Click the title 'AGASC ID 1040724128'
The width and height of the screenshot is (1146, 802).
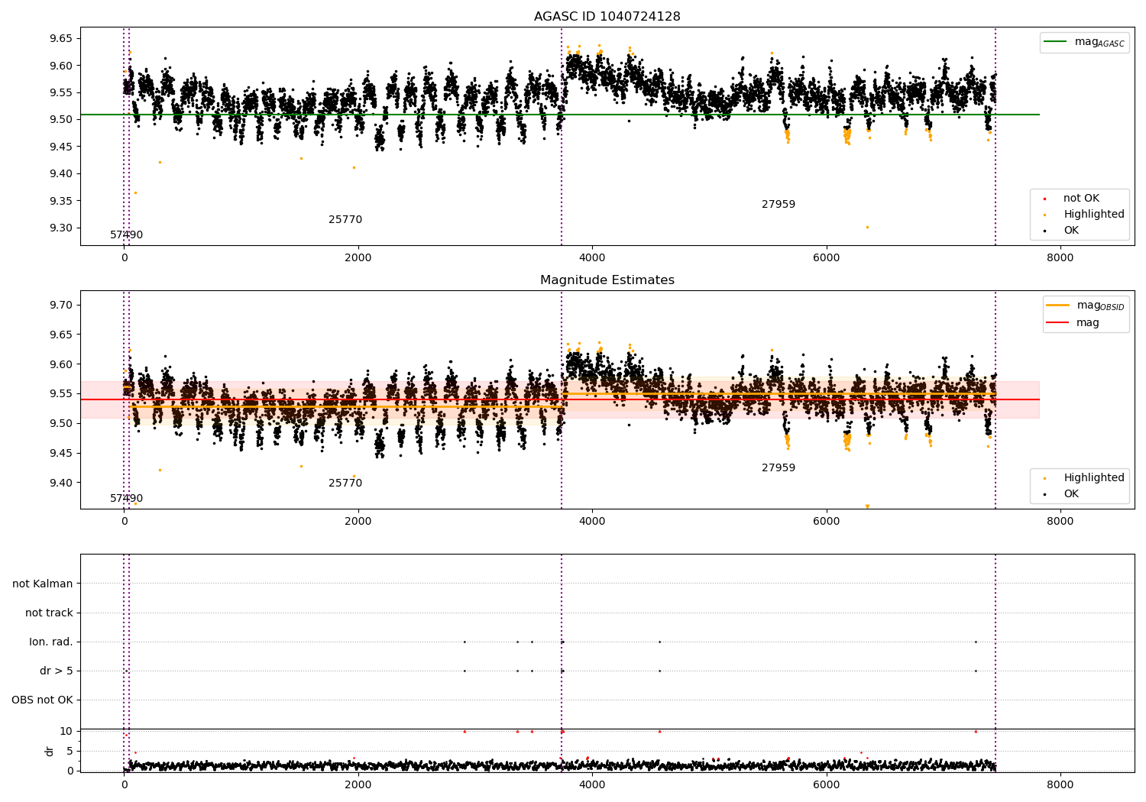[607, 16]
